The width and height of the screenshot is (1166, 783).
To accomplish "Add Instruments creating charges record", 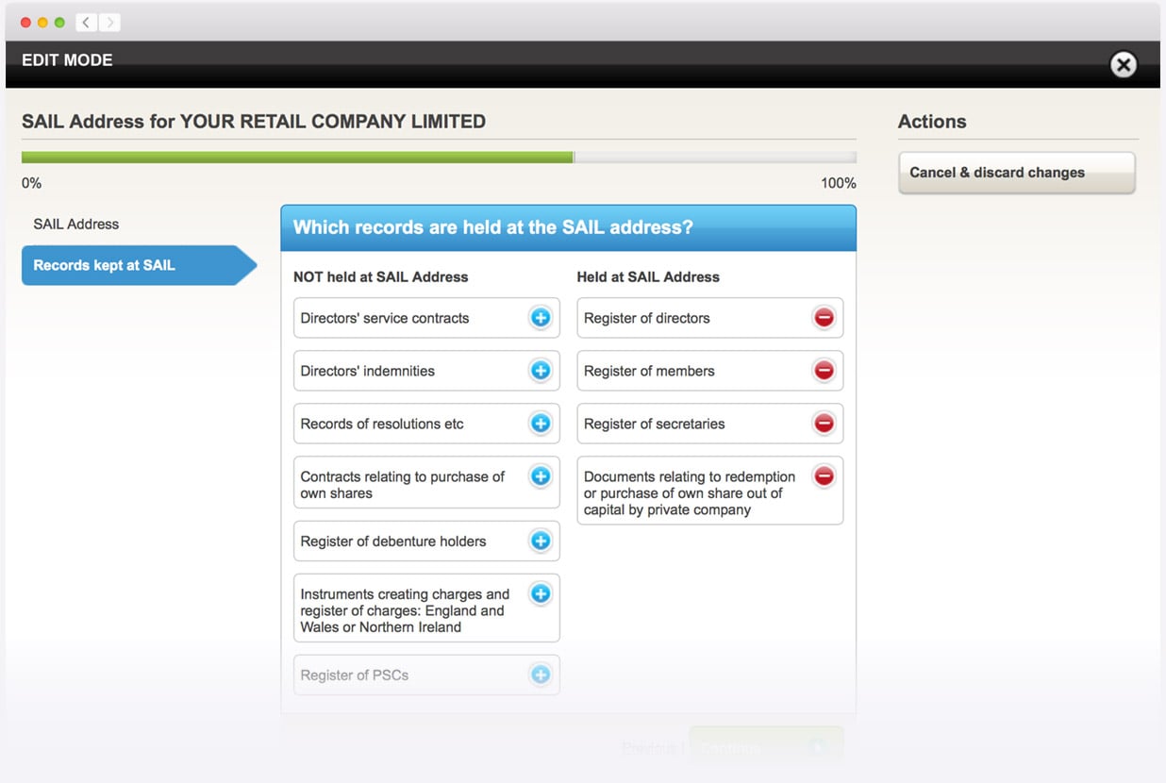I will tap(541, 594).
